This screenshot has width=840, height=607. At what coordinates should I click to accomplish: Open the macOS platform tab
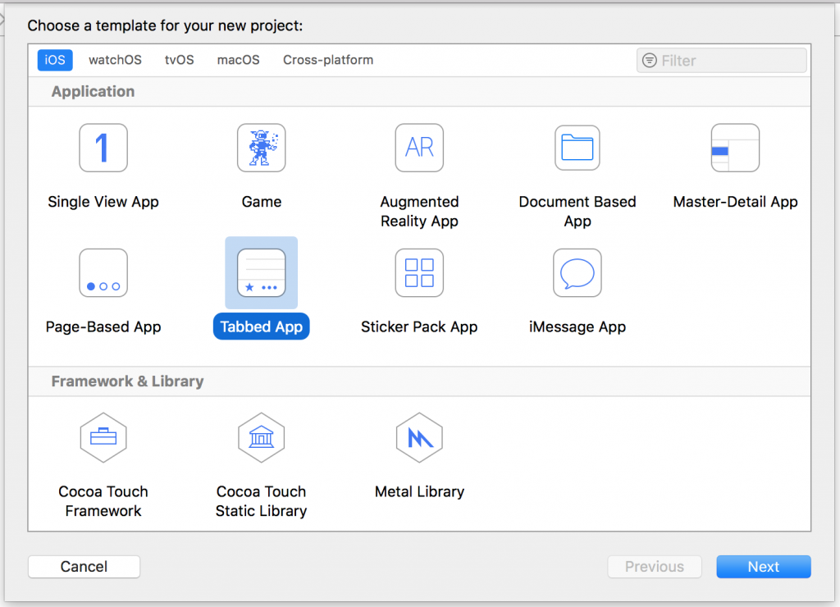click(239, 60)
